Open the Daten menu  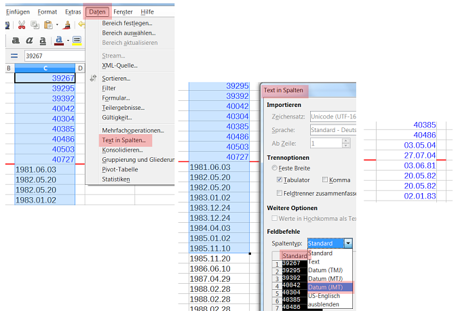[97, 12]
